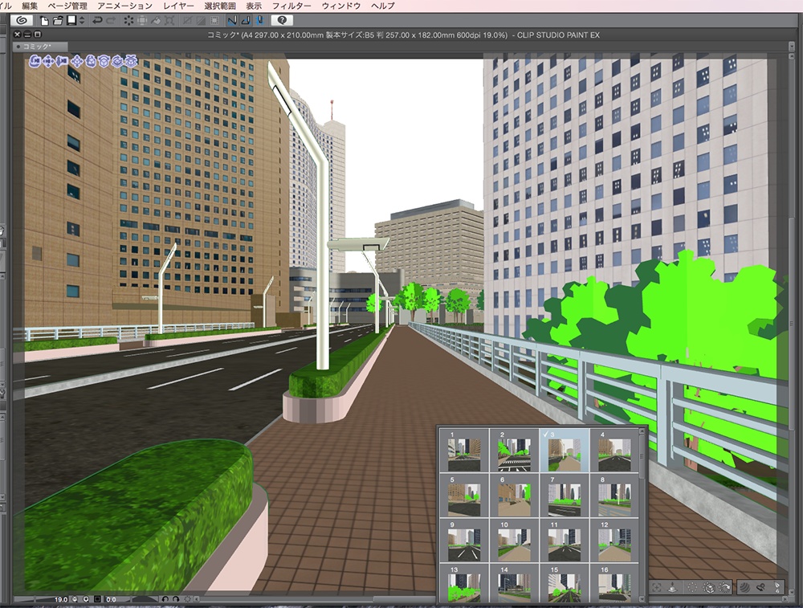Select the 3D object move tool icon
803x608 pixels.
point(77,61)
